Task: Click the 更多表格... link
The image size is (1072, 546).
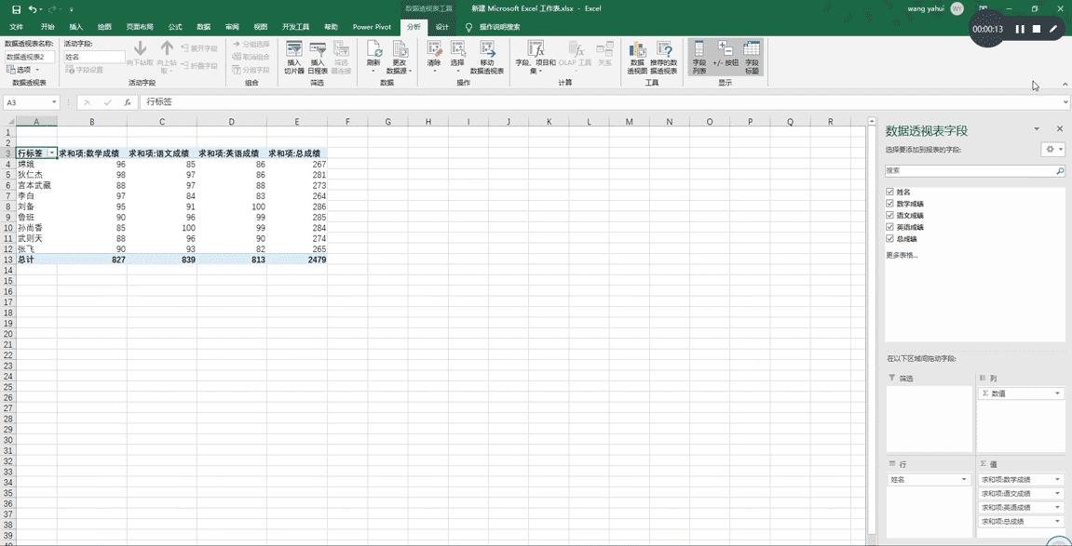Action: [x=902, y=255]
